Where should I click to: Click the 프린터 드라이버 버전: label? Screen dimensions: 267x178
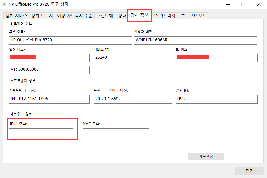111,90
